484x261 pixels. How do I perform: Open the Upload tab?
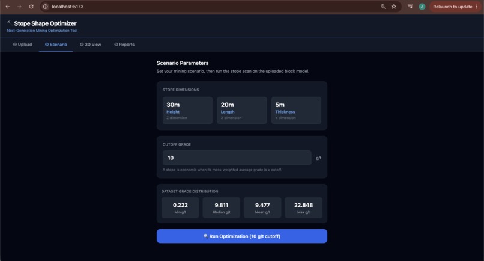pyautogui.click(x=23, y=45)
